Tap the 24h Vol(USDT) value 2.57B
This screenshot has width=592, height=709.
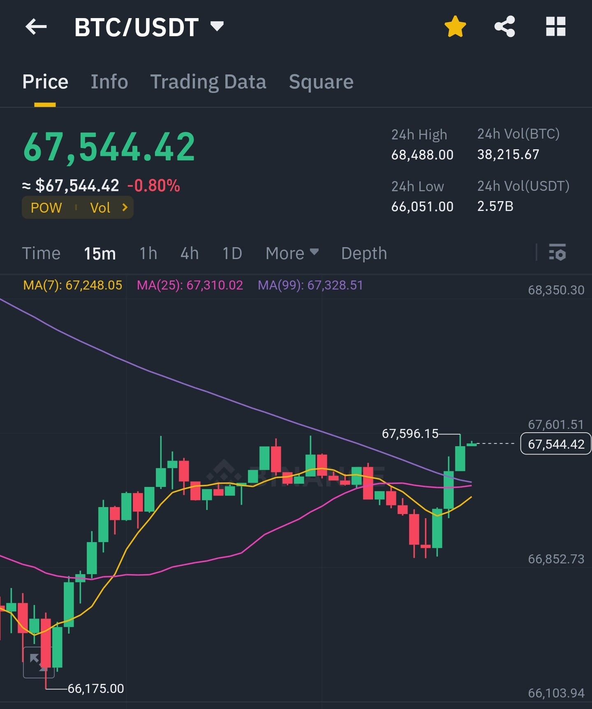[495, 206]
